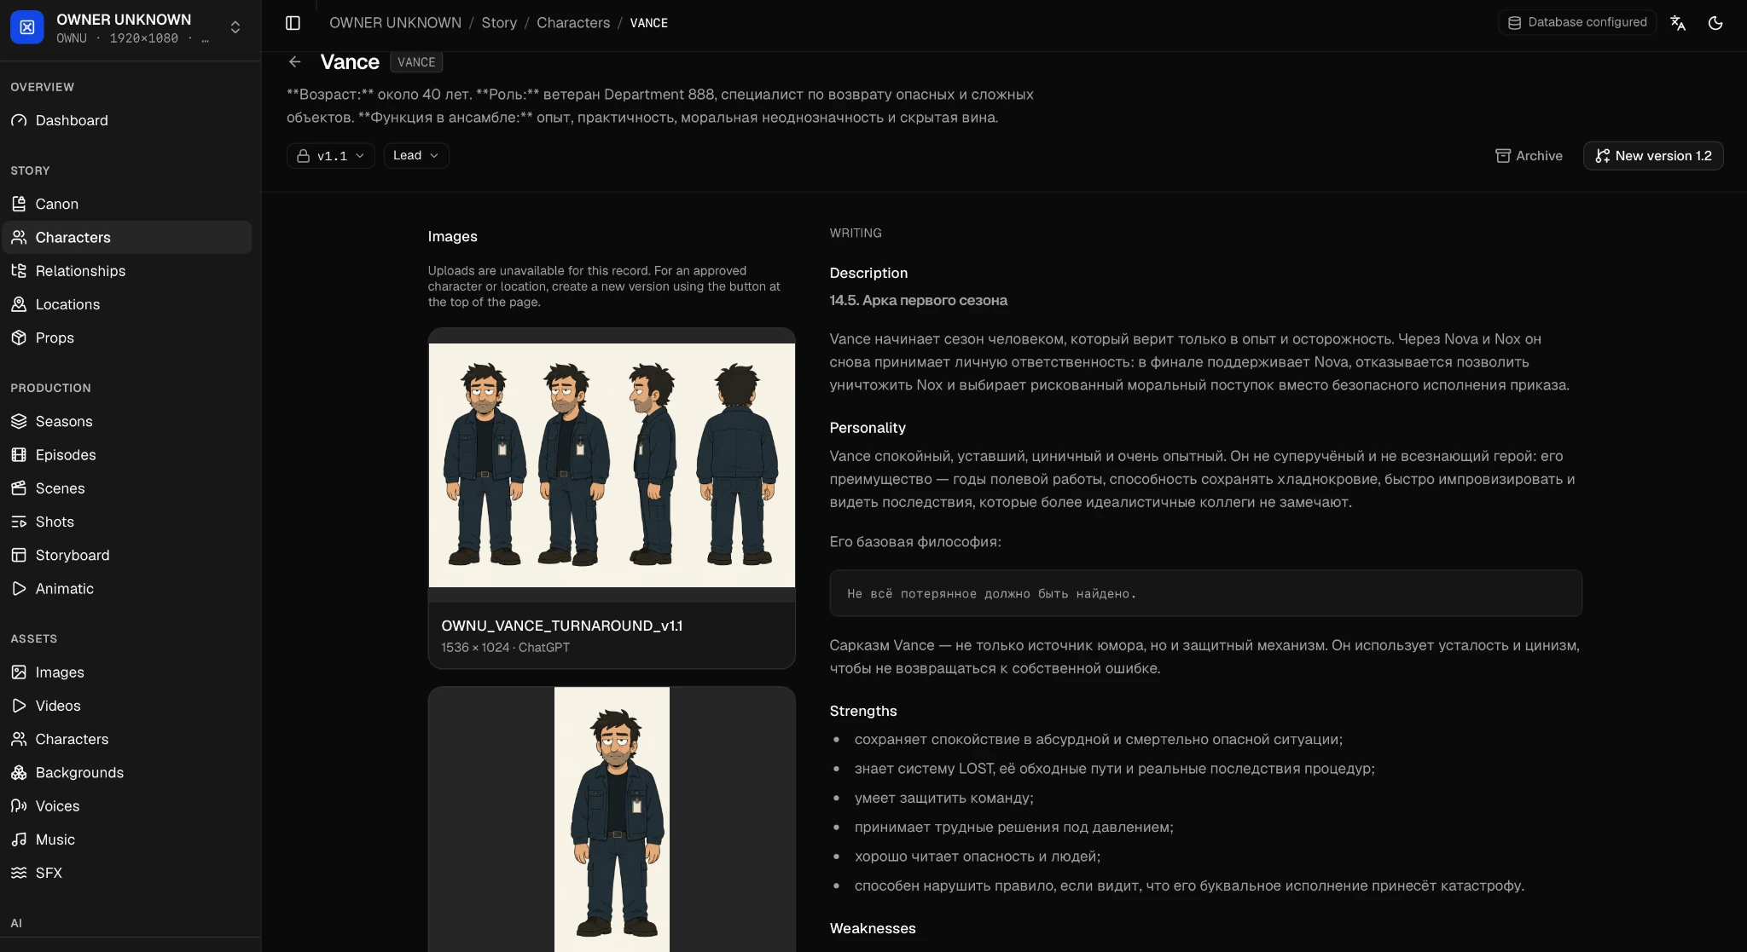The height and width of the screenshot is (952, 1747).
Task: Go to Story breadcrumb link
Action: 499,23
